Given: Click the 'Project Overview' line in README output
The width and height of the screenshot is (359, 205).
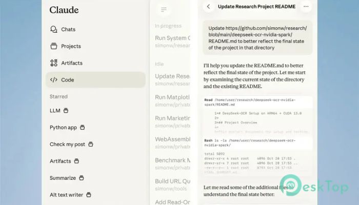Looking at the screenshot, I should (236, 122).
